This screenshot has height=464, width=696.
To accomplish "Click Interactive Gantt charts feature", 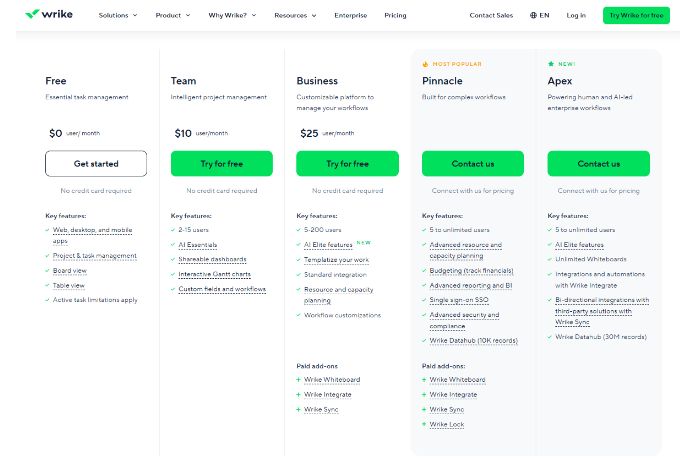I will [214, 274].
